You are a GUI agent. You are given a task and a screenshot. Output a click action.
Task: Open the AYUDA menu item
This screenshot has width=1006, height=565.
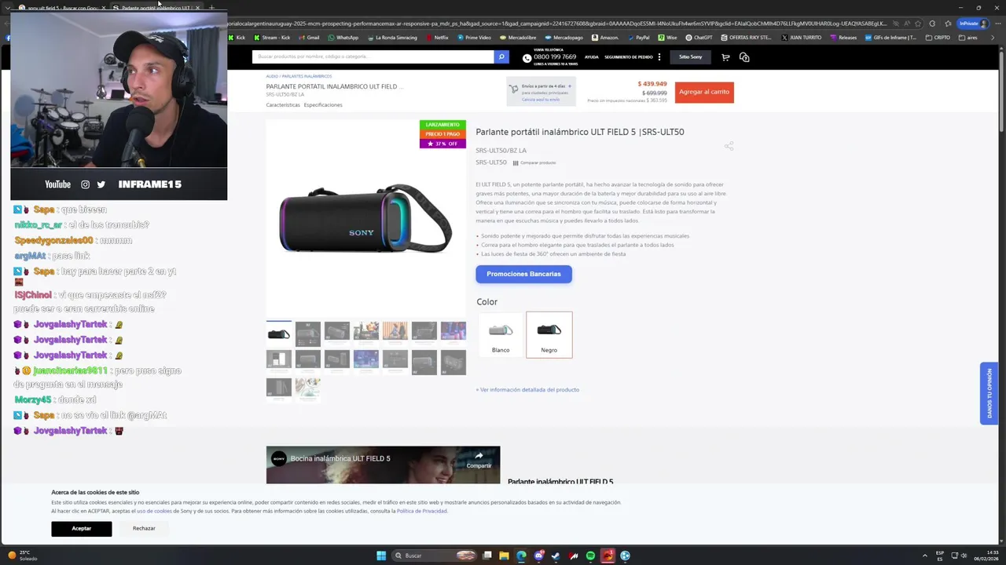pyautogui.click(x=592, y=57)
